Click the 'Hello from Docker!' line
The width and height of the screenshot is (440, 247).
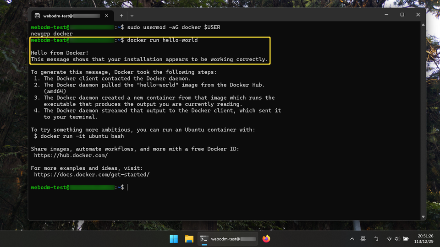coord(60,53)
